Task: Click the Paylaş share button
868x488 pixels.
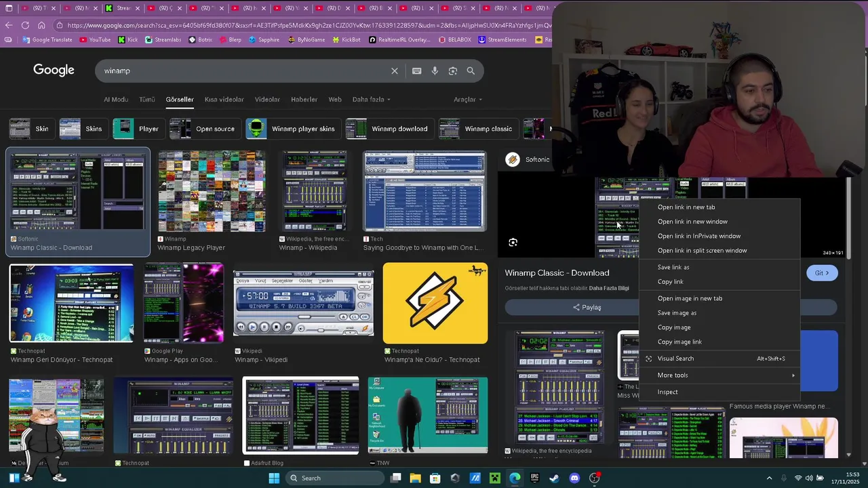Action: pyautogui.click(x=587, y=308)
